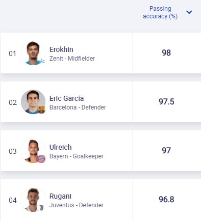Click the Zenit logo on Erokhin's photo

click(x=42, y=61)
